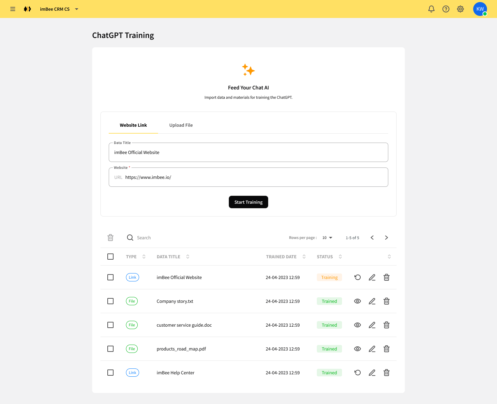497x404 pixels.
Task: Go to the previous table page
Action: tap(372, 238)
